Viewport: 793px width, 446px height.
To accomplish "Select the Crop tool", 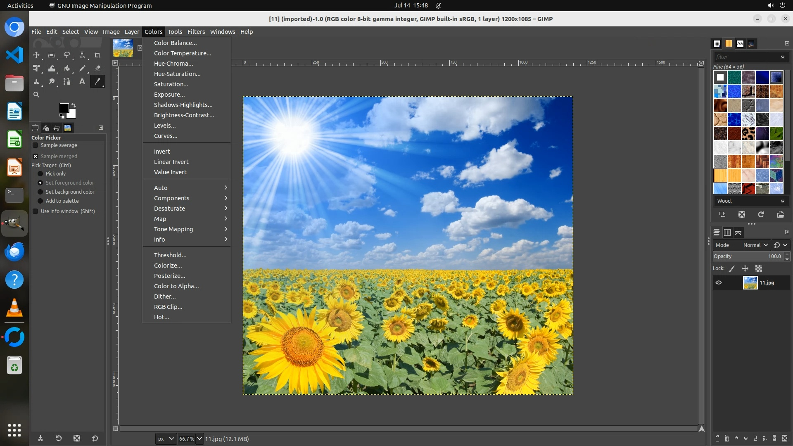I will [x=97, y=55].
